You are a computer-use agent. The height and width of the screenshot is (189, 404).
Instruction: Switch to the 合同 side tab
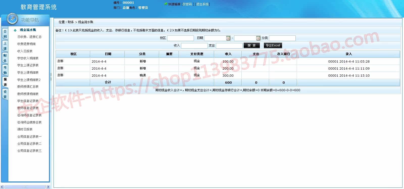(5, 34)
